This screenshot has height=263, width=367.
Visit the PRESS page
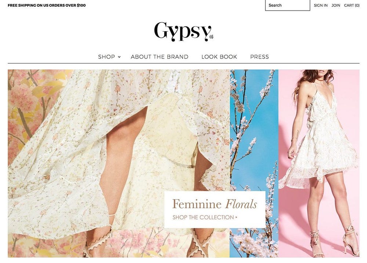[x=259, y=57]
